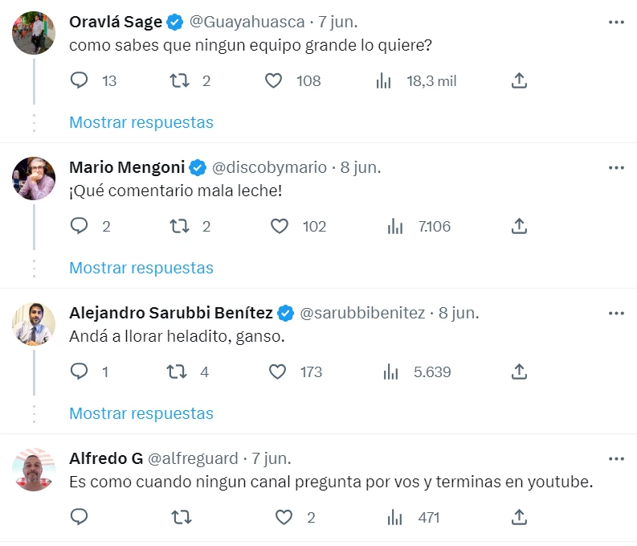Click Oravlá Sage's avatar image
Screen dimensions: 637x546
(x=34, y=33)
